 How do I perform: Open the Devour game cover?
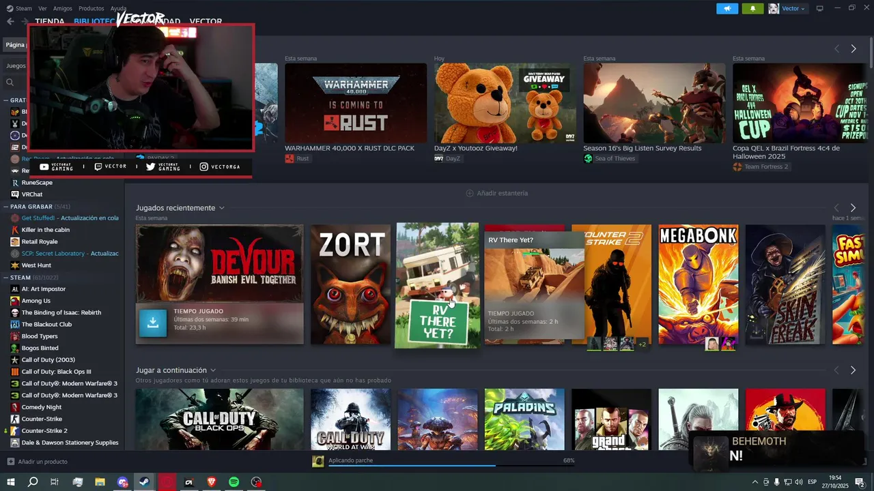click(x=219, y=264)
